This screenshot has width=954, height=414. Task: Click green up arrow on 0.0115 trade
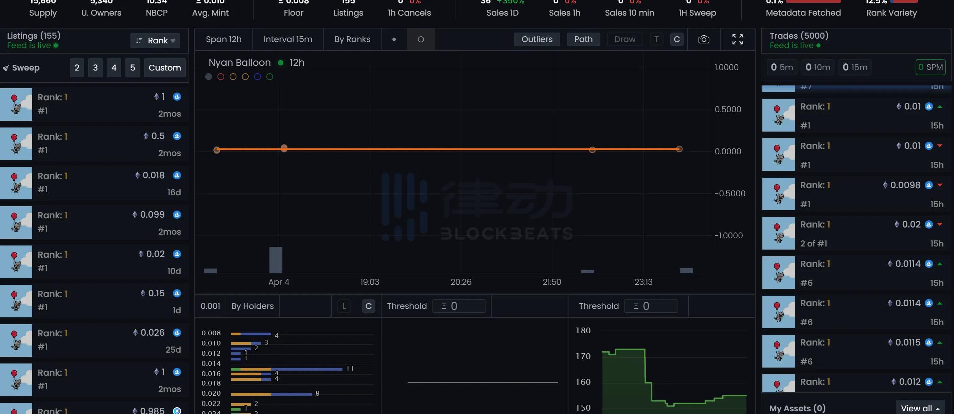[939, 343]
